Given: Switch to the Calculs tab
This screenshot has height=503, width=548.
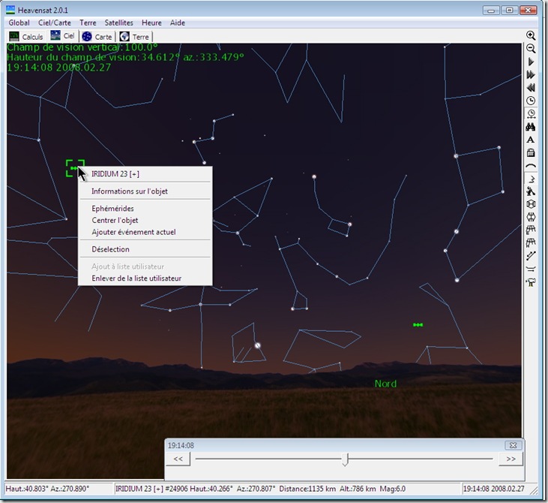Looking at the screenshot, I should 26,36.
